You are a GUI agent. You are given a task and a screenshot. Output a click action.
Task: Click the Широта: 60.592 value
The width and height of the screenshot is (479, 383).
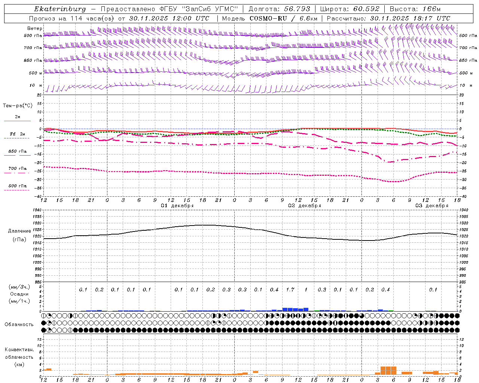point(350,9)
